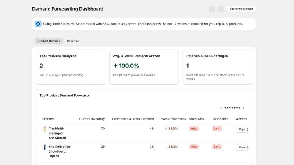Click The Multi-managed Snowboard product name

tap(57, 133)
